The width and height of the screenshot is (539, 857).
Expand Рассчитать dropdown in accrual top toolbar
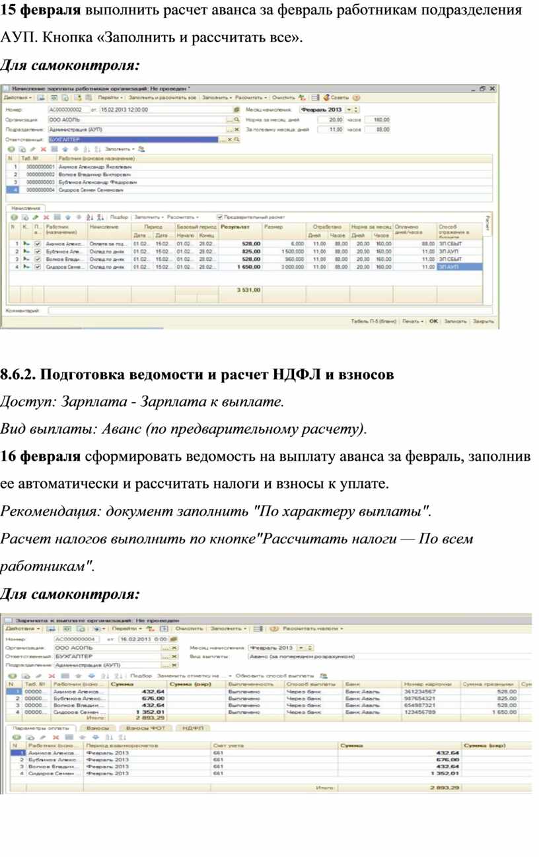(x=252, y=98)
